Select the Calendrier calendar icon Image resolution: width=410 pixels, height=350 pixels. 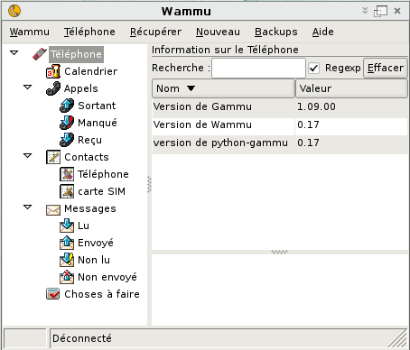coord(53,71)
